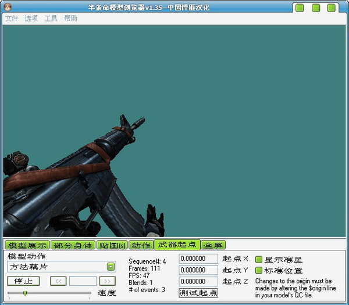Open the 选项 menu
The height and width of the screenshot is (305, 349).
pyautogui.click(x=31, y=19)
